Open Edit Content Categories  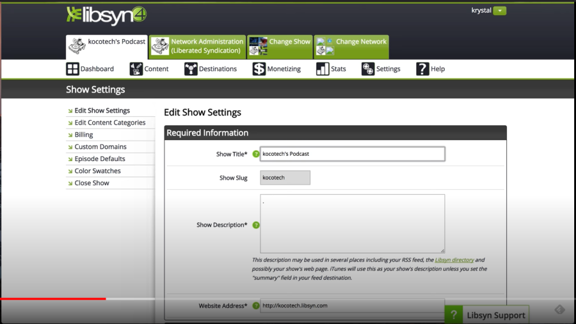(110, 123)
